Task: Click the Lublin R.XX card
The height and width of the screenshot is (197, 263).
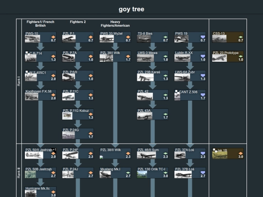Action: [x=190, y=56]
